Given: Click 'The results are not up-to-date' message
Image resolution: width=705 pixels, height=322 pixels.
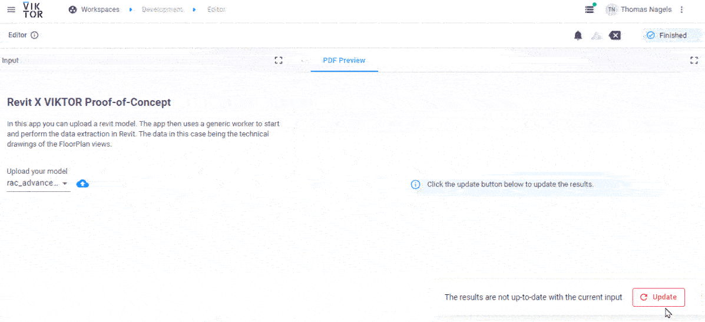Looking at the screenshot, I should click(x=533, y=297).
